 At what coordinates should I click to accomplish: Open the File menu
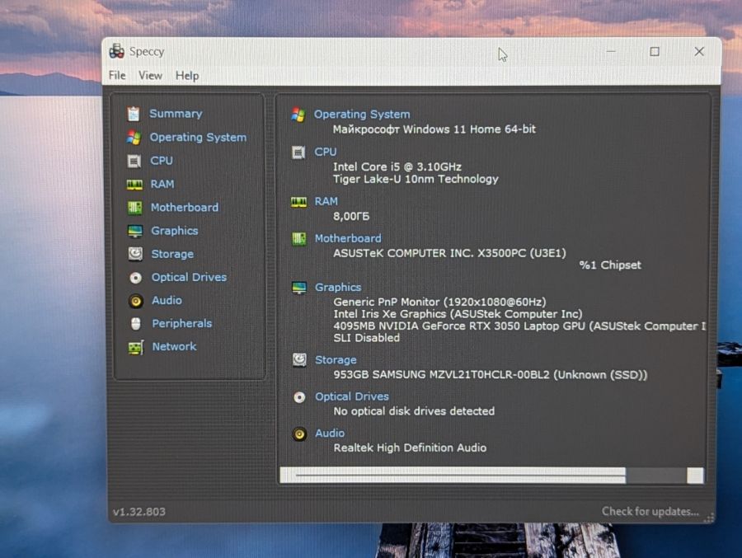click(117, 75)
